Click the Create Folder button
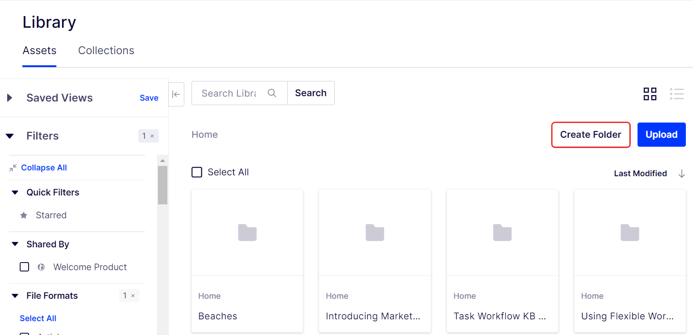 pyautogui.click(x=591, y=135)
